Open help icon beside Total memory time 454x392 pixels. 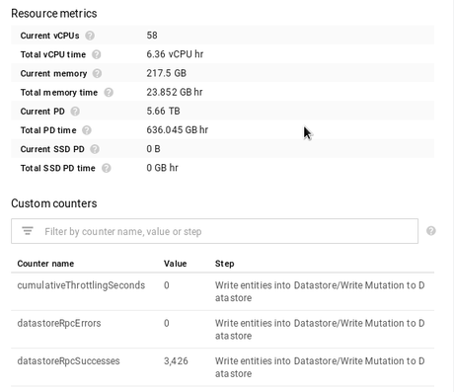click(x=109, y=93)
